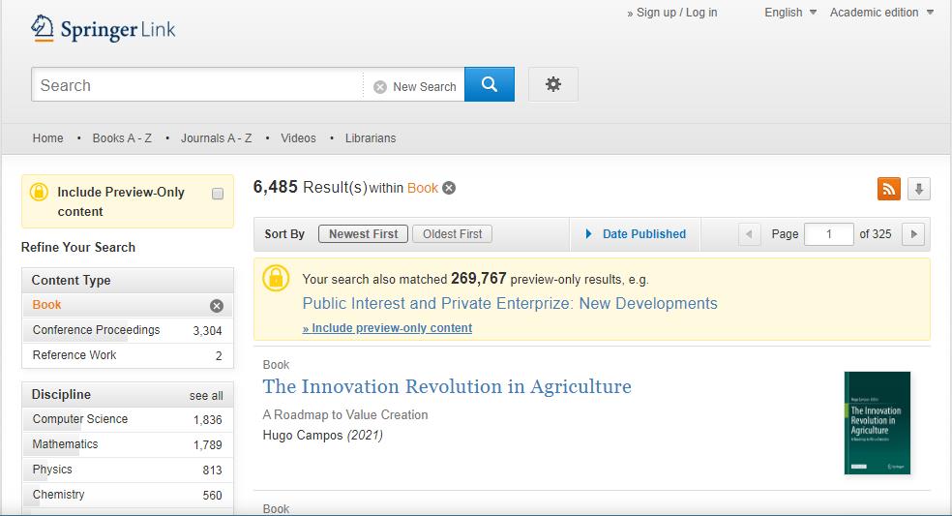Click the Springer Link logo
The width and height of the screenshot is (952, 516).
click(104, 29)
